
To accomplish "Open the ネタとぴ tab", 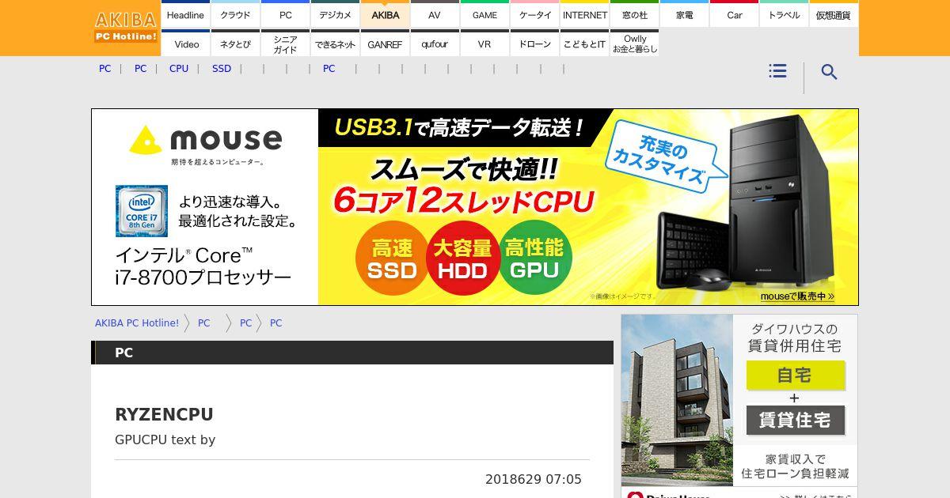I will click(x=235, y=43).
